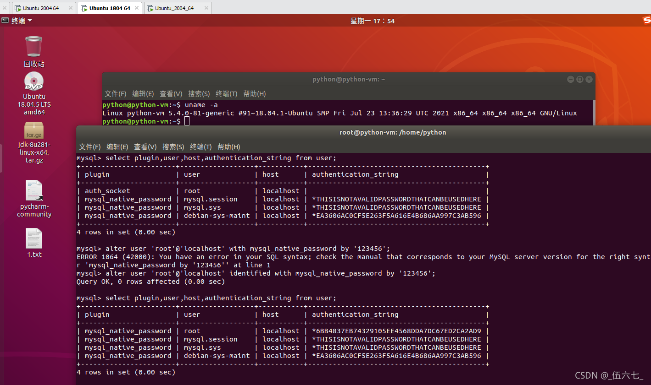651x385 pixels.
Task: Open 查看(V) menu in python@python-vm terminal
Action: [171, 93]
